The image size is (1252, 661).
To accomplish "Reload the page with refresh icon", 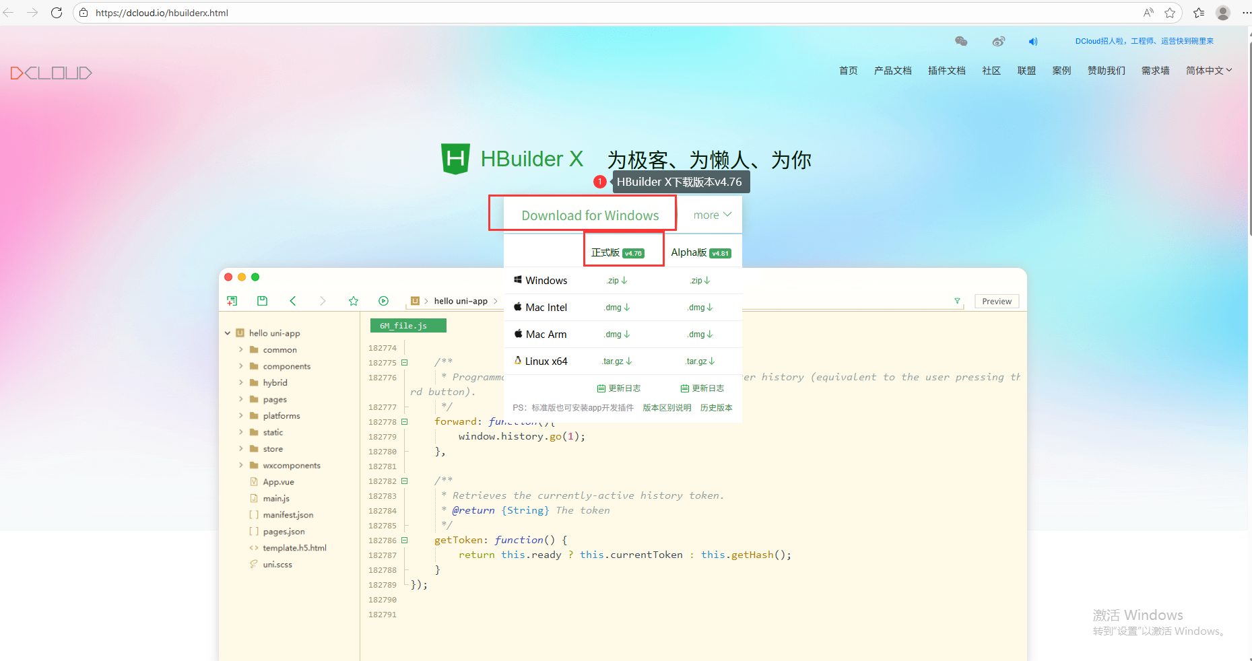I will pyautogui.click(x=57, y=13).
